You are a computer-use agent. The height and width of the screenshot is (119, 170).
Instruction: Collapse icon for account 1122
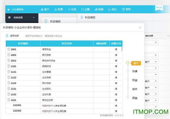(x=9, y=77)
